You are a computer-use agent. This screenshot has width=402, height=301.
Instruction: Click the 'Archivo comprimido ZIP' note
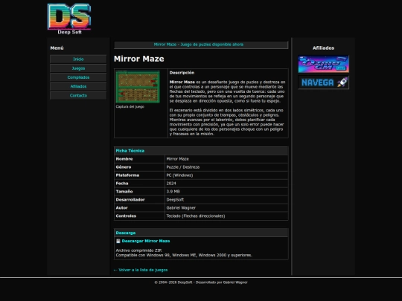click(x=139, y=250)
